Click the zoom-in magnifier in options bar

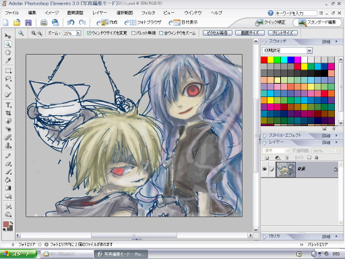[x=33, y=33]
